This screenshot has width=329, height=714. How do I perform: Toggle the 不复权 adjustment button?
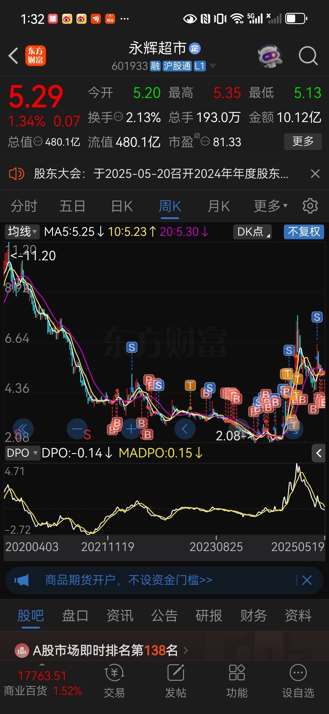pyautogui.click(x=304, y=232)
